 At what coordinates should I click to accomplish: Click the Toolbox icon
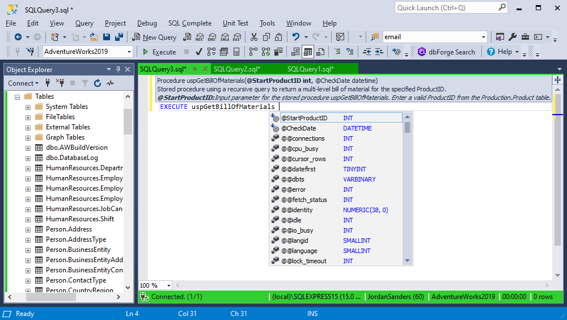[x=525, y=37]
